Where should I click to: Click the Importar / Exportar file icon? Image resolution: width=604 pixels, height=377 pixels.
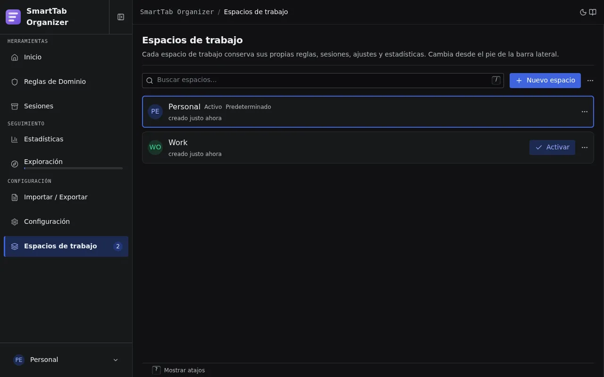pos(15,197)
